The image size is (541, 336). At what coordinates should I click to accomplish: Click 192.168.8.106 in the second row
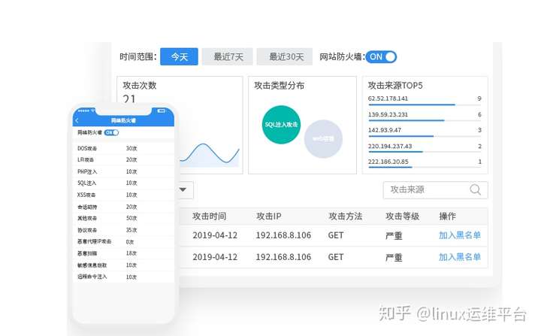(x=283, y=257)
